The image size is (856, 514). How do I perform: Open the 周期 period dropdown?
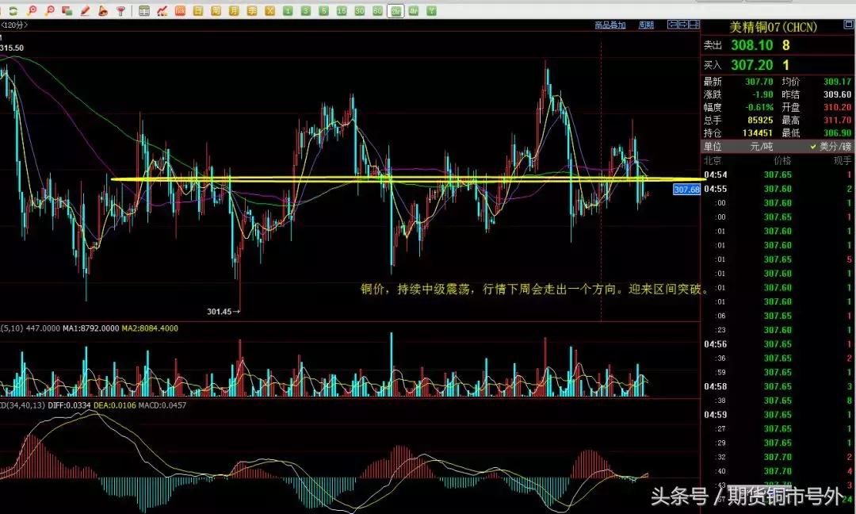(646, 25)
